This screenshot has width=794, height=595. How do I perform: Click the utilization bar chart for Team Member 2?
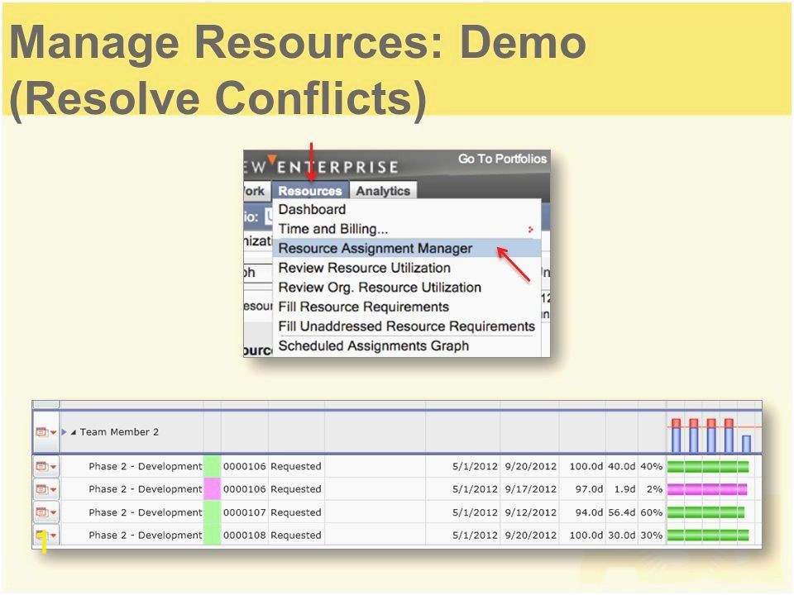click(x=711, y=434)
